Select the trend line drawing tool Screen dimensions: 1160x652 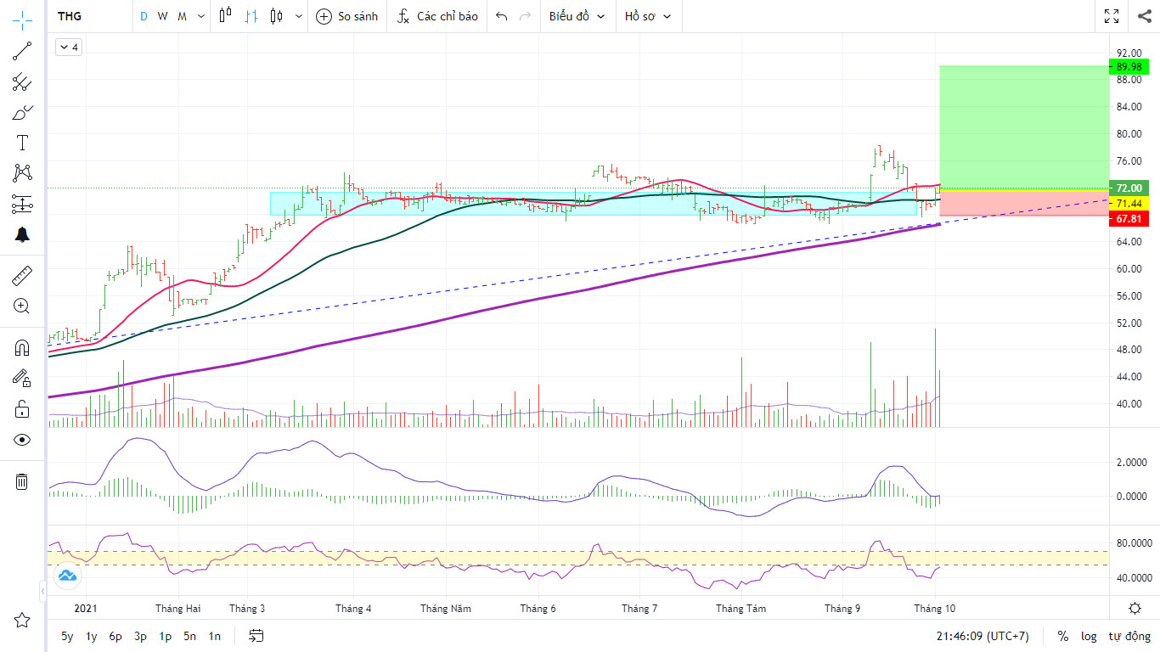[22, 52]
